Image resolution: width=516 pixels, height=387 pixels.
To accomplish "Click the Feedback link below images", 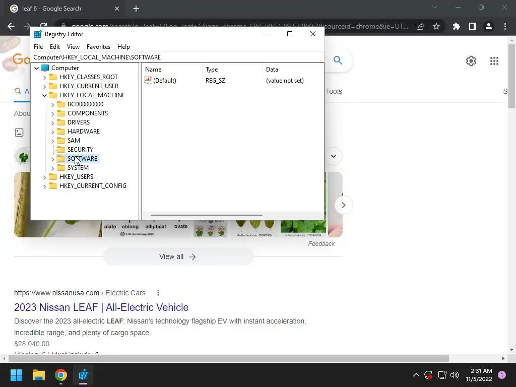I will pos(321,244).
